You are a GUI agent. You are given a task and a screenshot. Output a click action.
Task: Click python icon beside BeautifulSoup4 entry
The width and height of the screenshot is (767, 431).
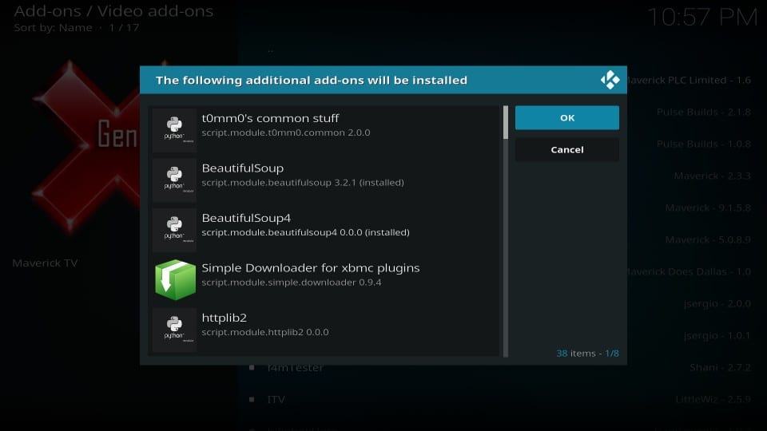tap(175, 230)
